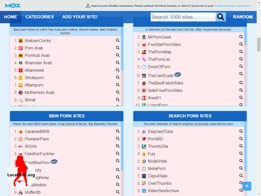261x196 pixels.
Task: Click the magnifier icon beside ArabianChicks
Action: 118,40
